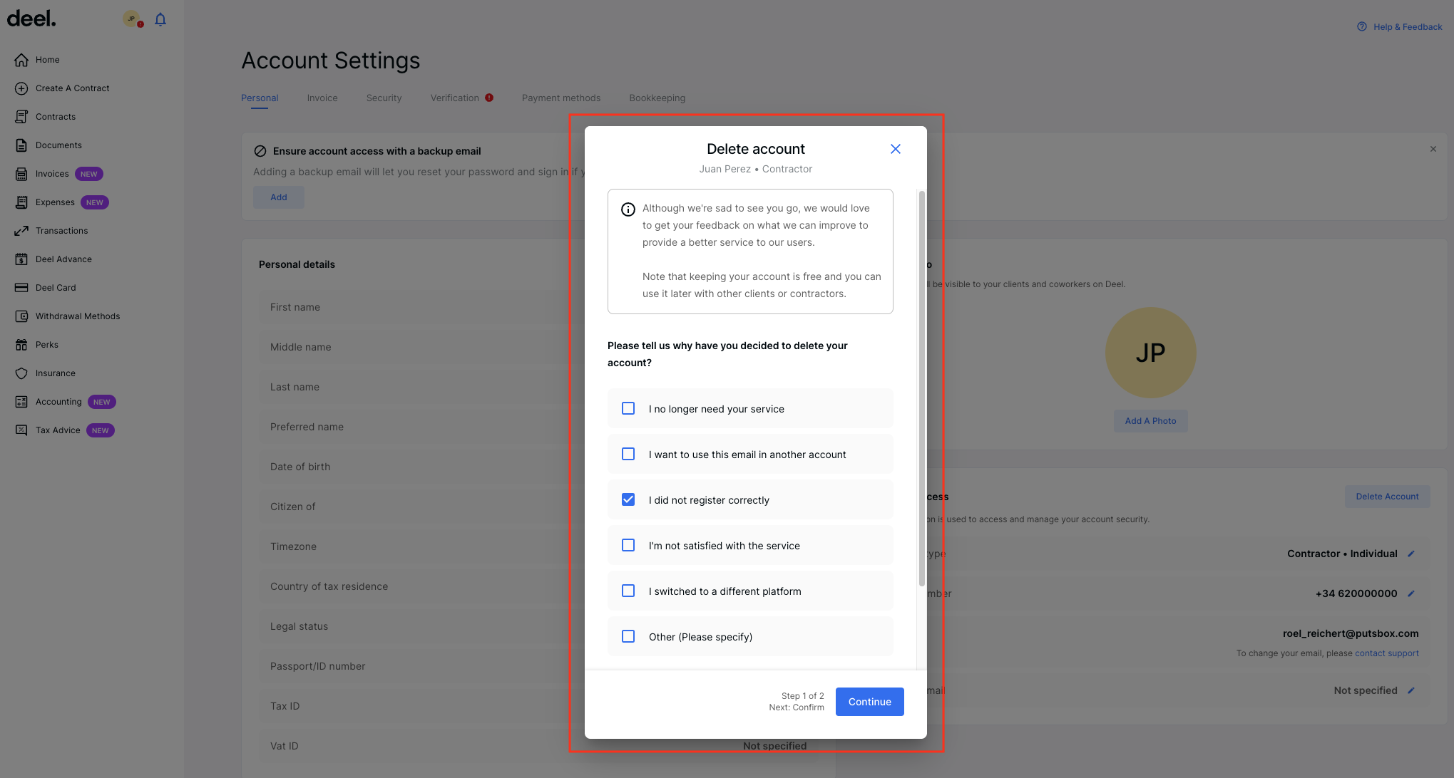Switch to the Security tab
1454x778 pixels.
click(384, 98)
